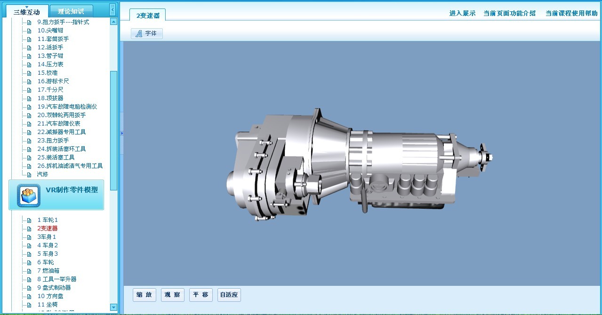Click the VR制作零件模型 brick icon
The height and width of the screenshot is (315, 602).
click(x=28, y=195)
